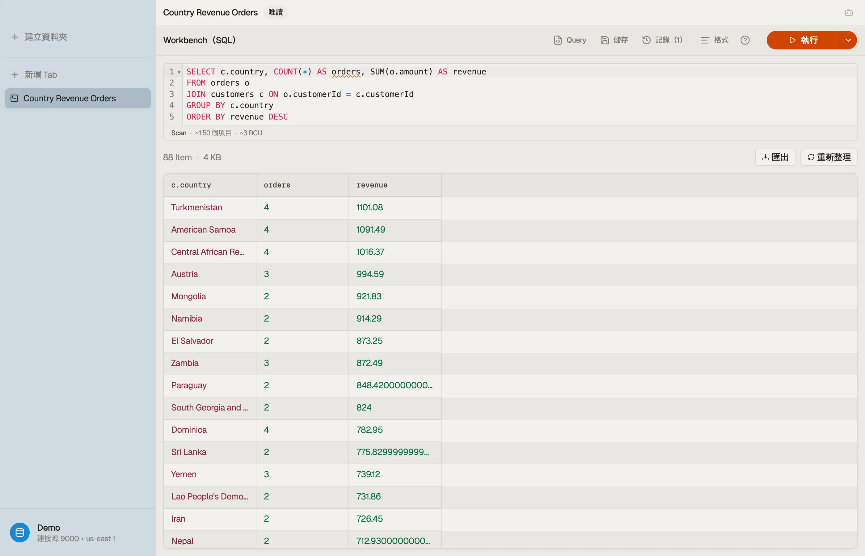Screen dimensions: 865x556
Task: Select the Mongolia cell
Action: click(x=210, y=297)
